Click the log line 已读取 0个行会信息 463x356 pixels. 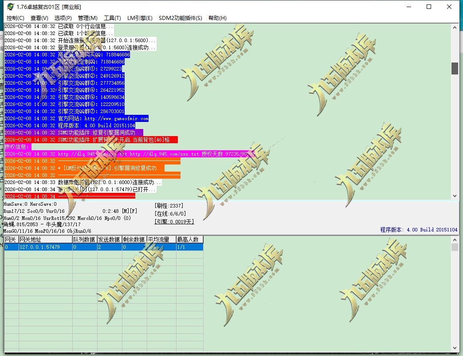[x=59, y=26]
